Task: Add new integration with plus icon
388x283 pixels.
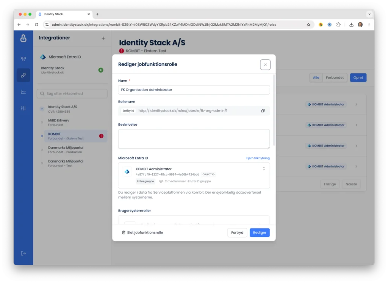Action: (103, 38)
